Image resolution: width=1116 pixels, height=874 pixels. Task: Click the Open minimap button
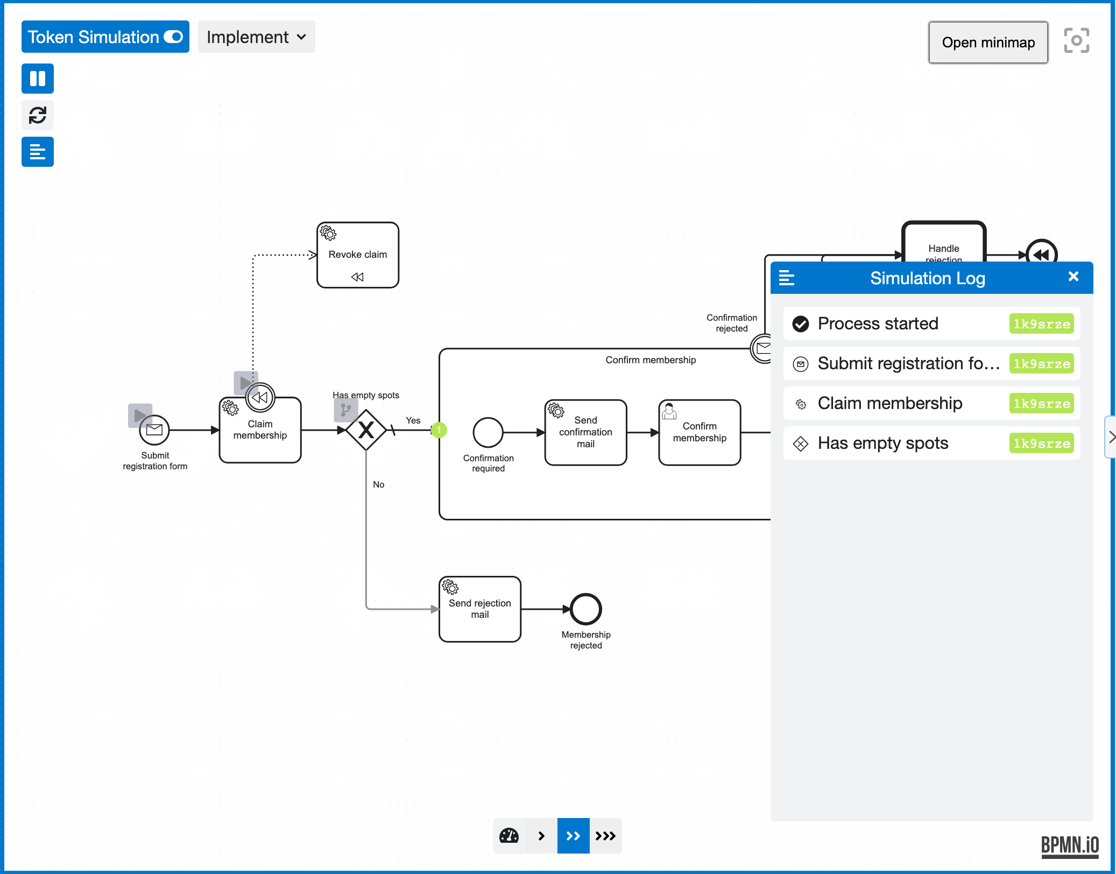(988, 43)
